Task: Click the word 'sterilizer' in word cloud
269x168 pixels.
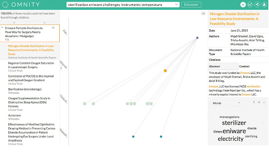Action: pyautogui.click(x=234, y=123)
